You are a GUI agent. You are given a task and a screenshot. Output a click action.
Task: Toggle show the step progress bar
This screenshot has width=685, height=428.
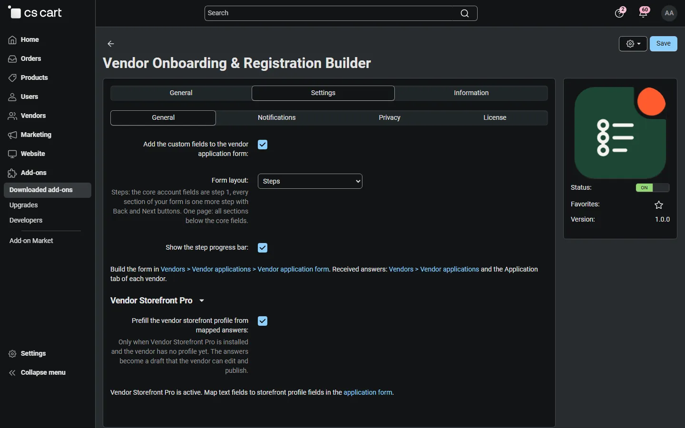[263, 248]
